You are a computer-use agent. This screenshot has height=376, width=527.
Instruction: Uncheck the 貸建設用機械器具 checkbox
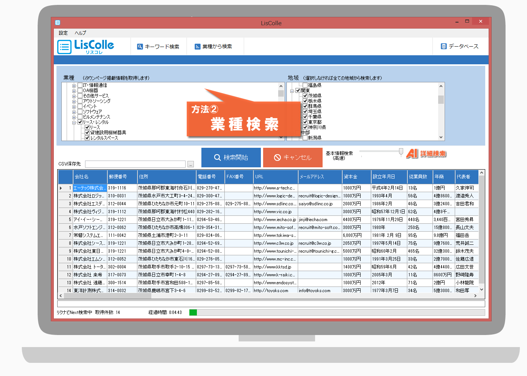tap(87, 133)
